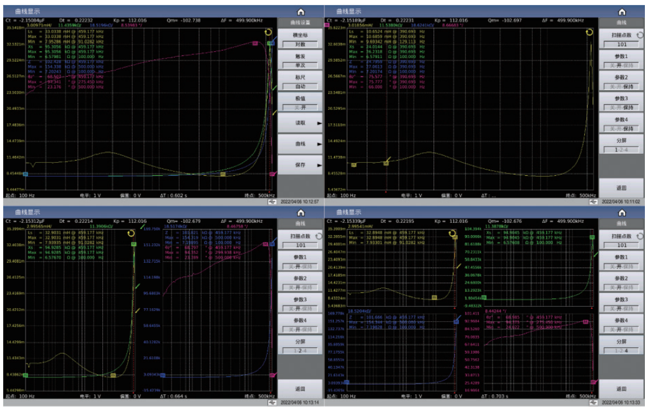Image resolution: width=653 pixels, height=411 pixels.
Task: Click the USB status icon in the top-left panel
Action: (x=271, y=202)
